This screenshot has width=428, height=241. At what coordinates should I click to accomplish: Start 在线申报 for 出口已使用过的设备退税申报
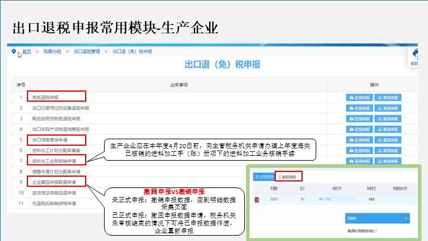[359, 108]
